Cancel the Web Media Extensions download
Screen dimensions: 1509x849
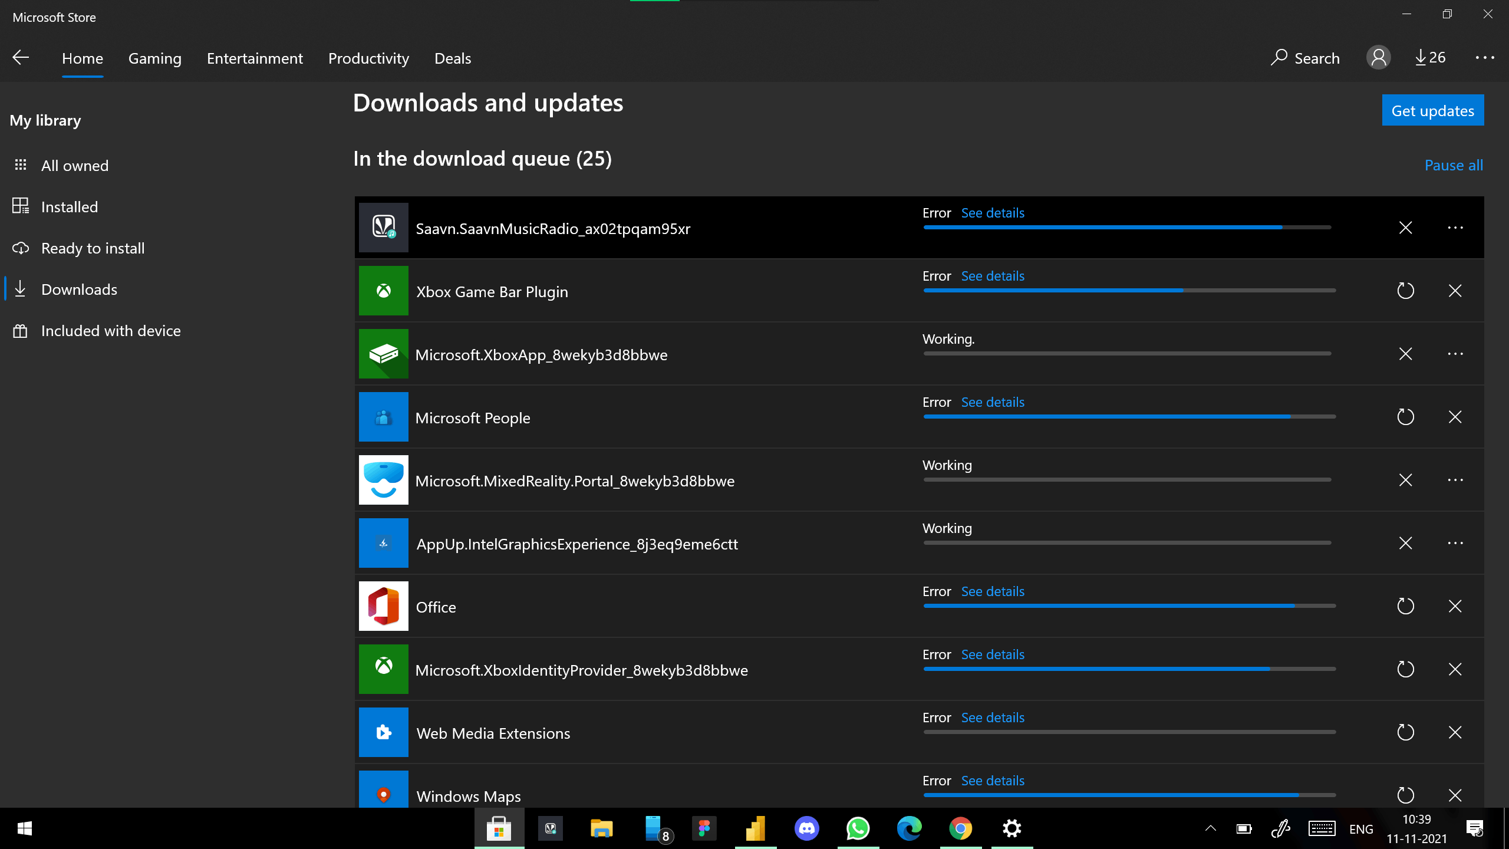1455,732
